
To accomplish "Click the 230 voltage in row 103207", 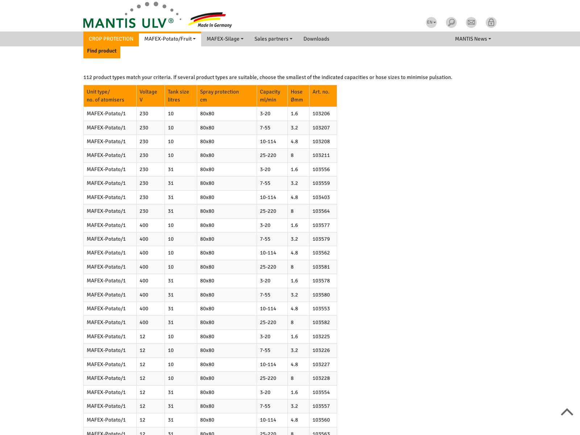I will 144,128.
